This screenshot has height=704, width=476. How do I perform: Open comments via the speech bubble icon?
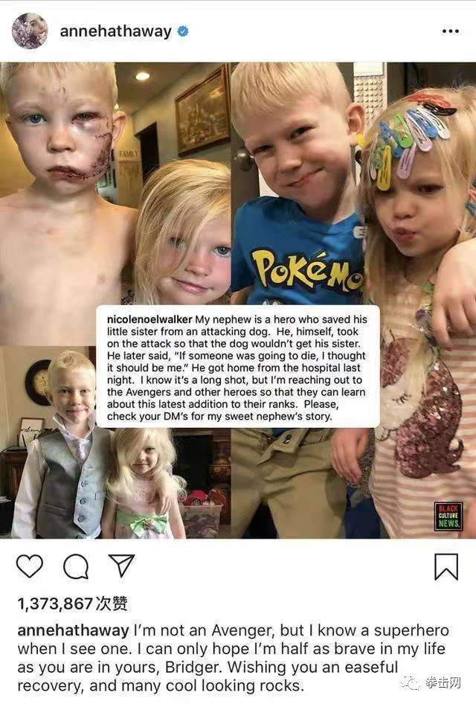(x=76, y=566)
